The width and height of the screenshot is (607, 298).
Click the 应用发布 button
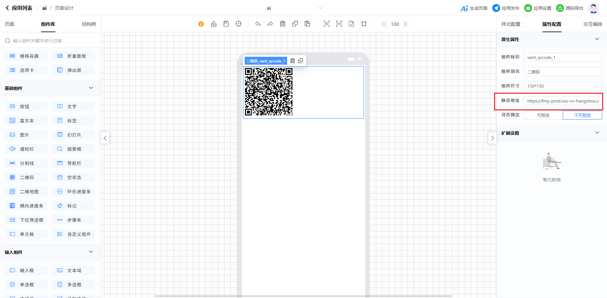coord(506,8)
